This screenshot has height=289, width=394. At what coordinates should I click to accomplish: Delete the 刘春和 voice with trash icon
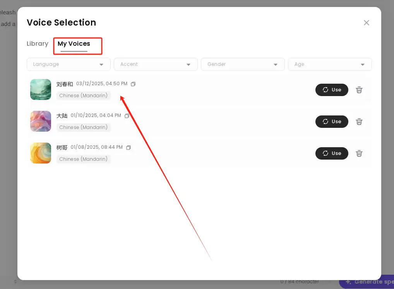[x=359, y=90]
